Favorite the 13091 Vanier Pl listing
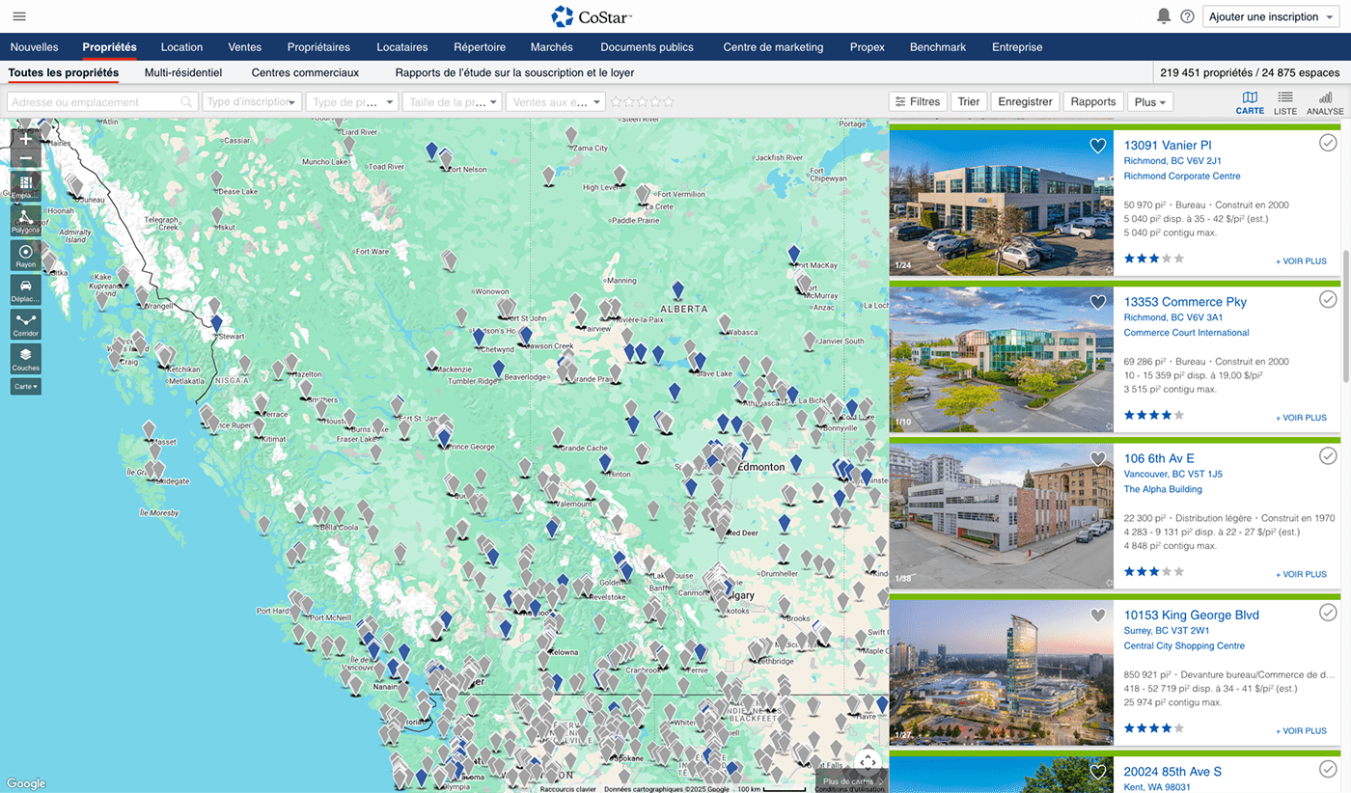The height and width of the screenshot is (793, 1351). coord(1097,146)
